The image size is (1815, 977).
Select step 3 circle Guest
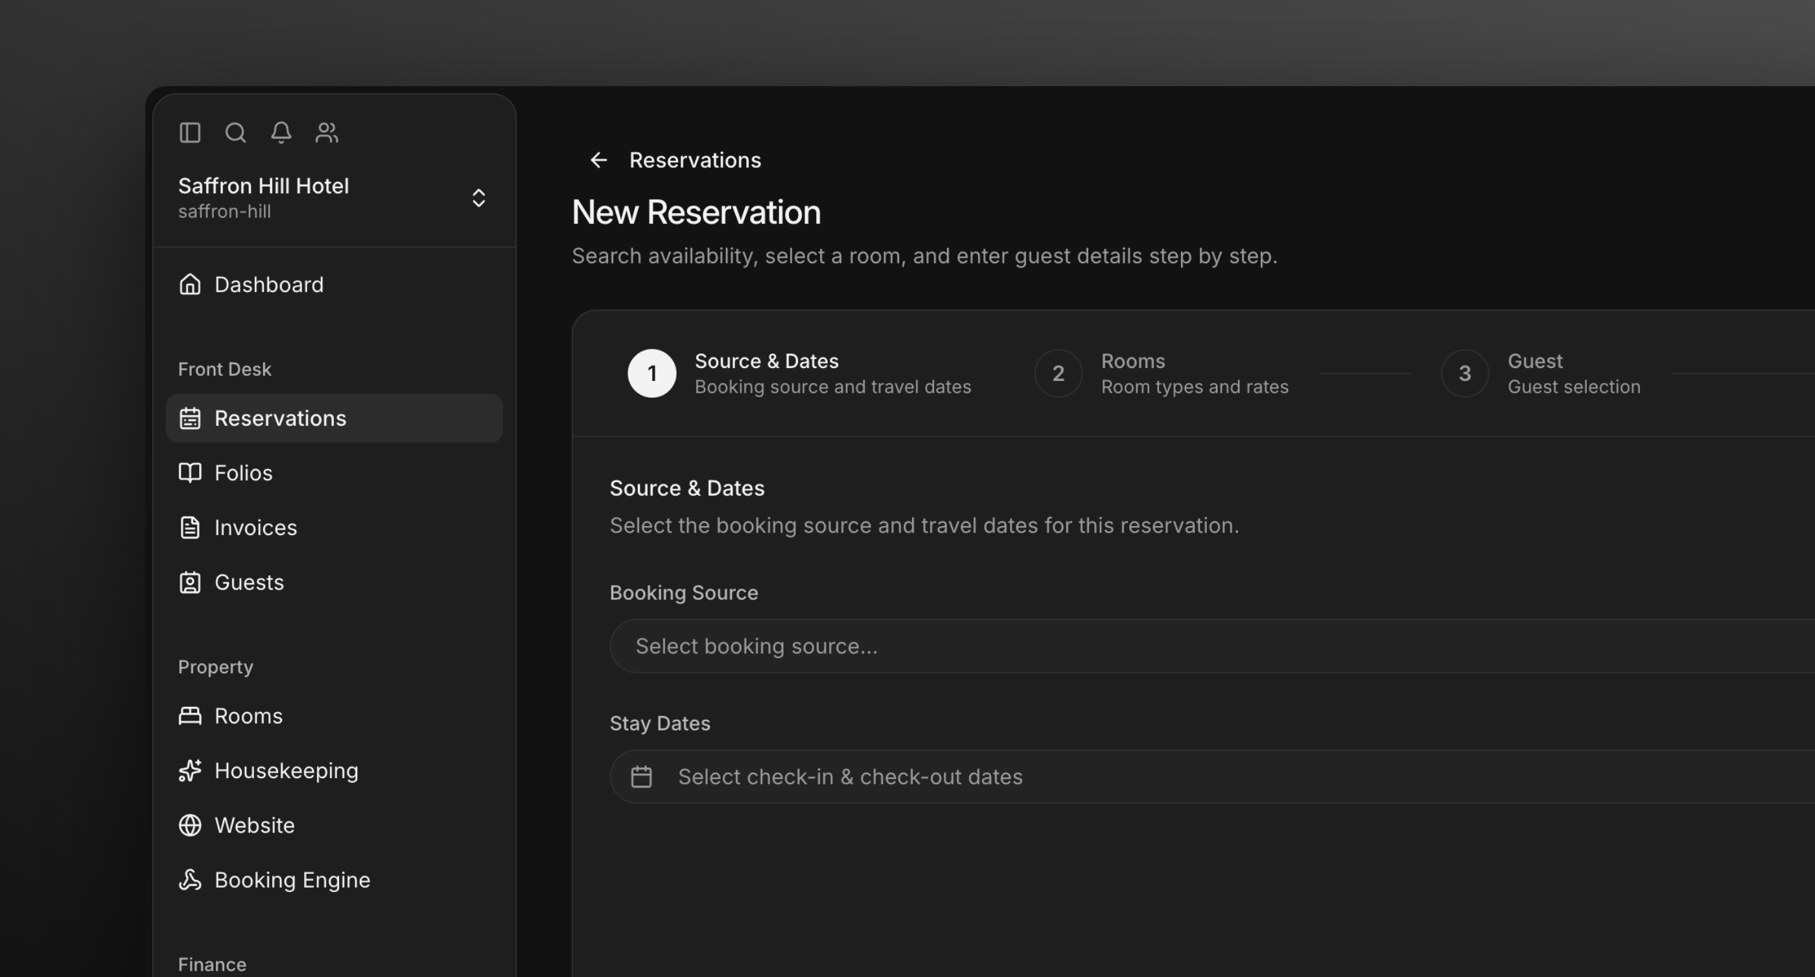pos(1465,373)
